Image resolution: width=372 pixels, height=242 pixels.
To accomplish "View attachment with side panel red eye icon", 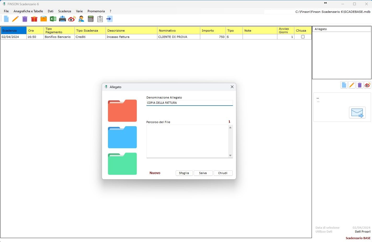I will [x=368, y=85].
